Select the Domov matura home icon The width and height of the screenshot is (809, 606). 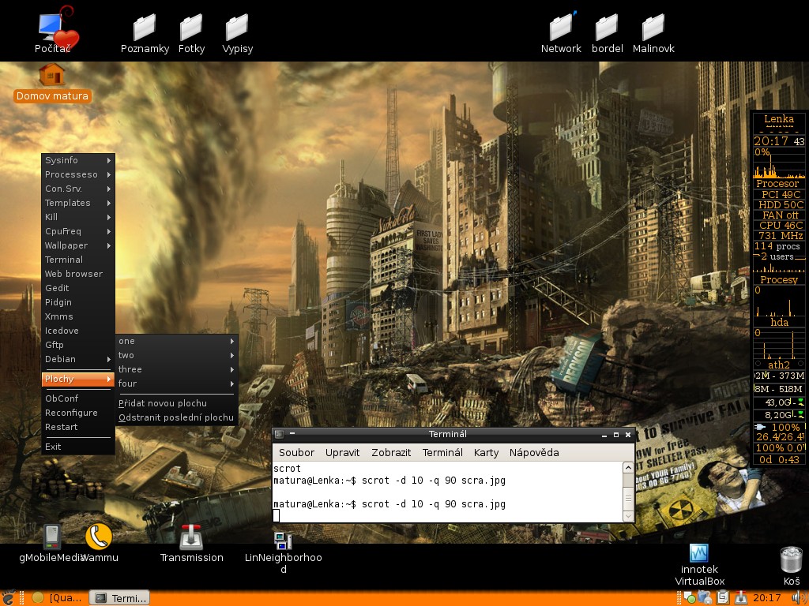(52, 83)
